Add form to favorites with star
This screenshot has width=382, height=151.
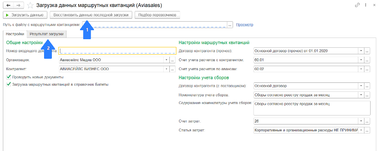(30, 5)
